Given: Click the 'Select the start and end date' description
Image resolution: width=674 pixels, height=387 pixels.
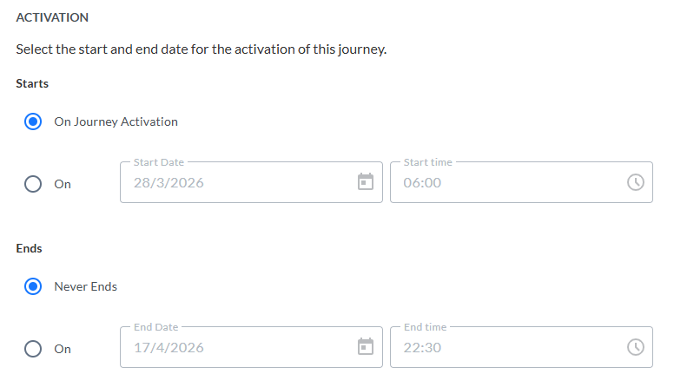Looking at the screenshot, I should [x=201, y=49].
